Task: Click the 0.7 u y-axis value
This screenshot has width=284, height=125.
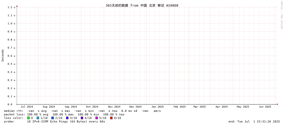Action: click(x=11, y=48)
